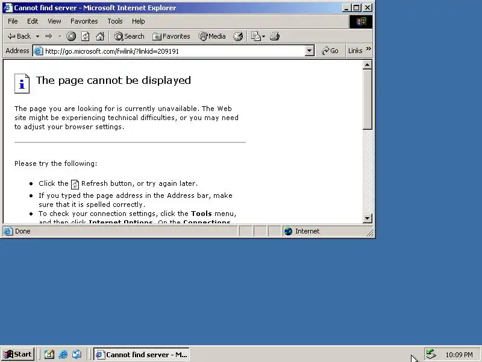Show the History icon
Screen dimensions: 482x362
(238, 36)
